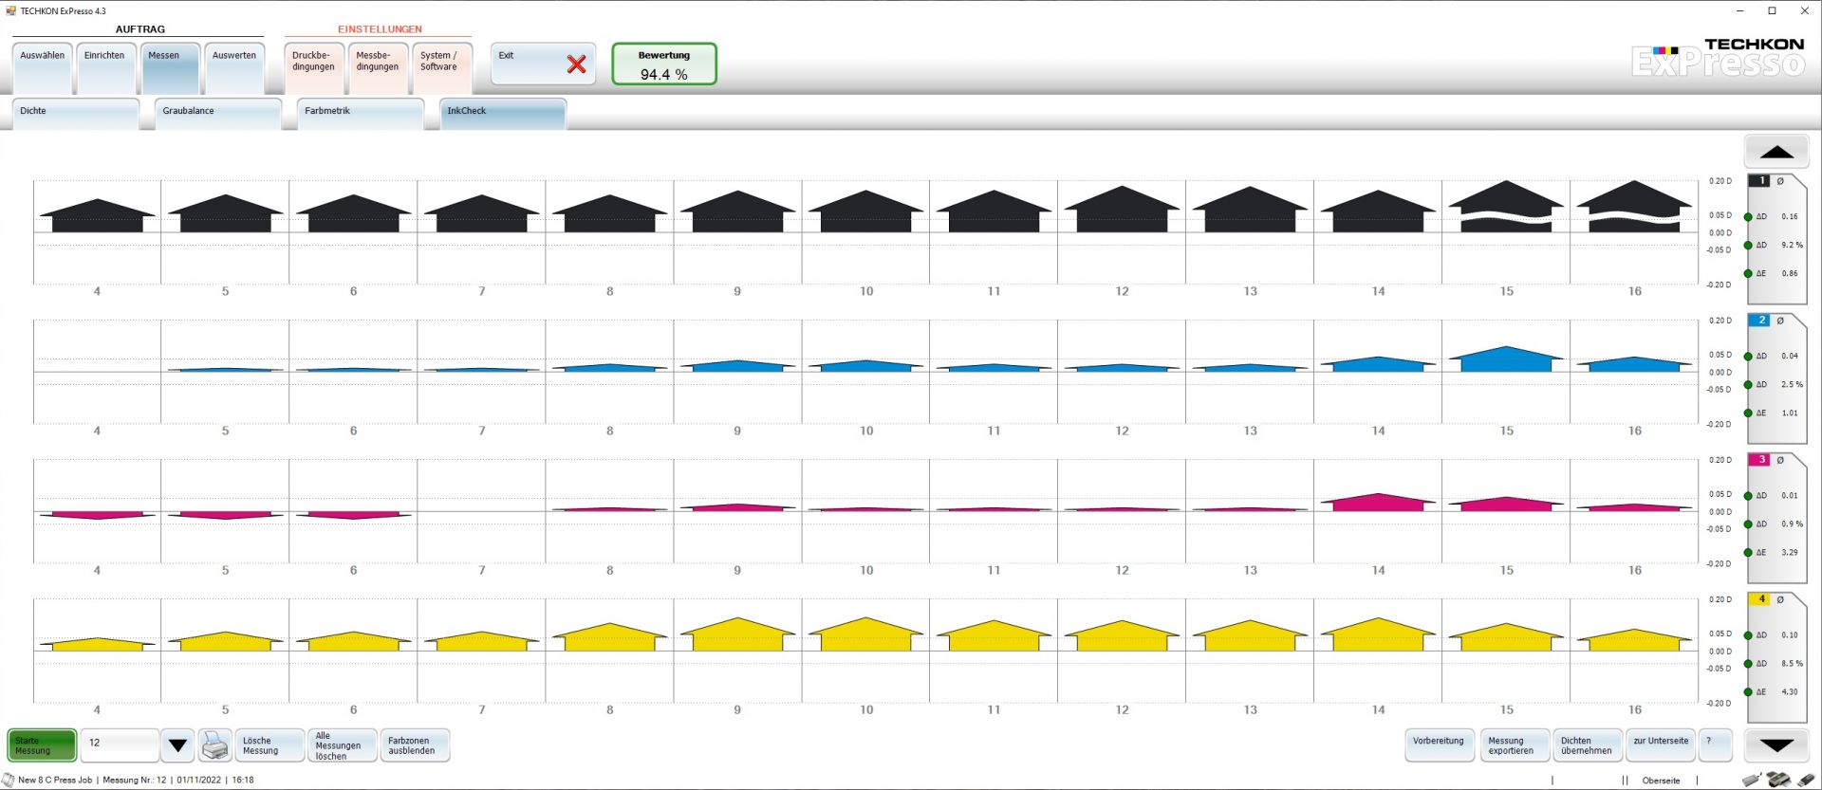Image resolution: width=1822 pixels, height=790 pixels.
Task: Toggle green ΔE indicator for black channel
Action: (x=1748, y=274)
